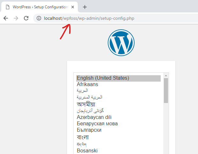Select the العربية المغربية language option
This screenshot has height=154, width=198.
[x=118, y=97]
